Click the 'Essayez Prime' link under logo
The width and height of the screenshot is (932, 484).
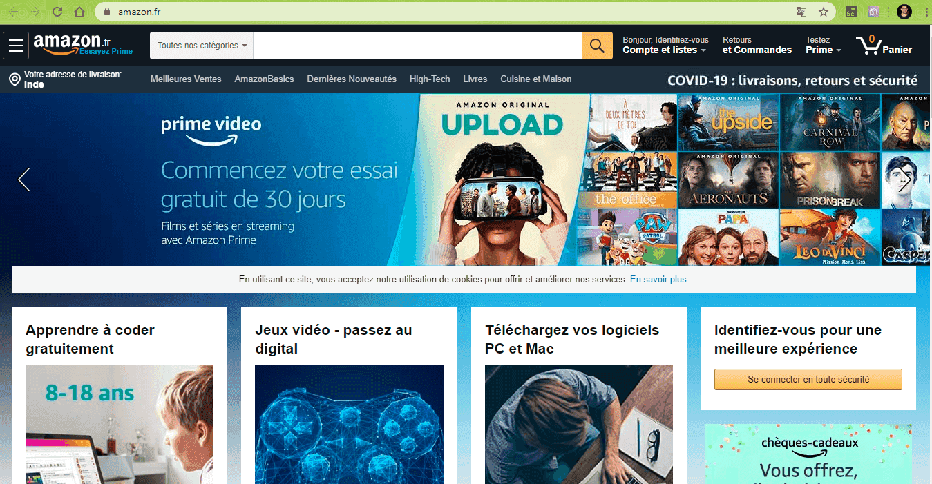coord(106,52)
